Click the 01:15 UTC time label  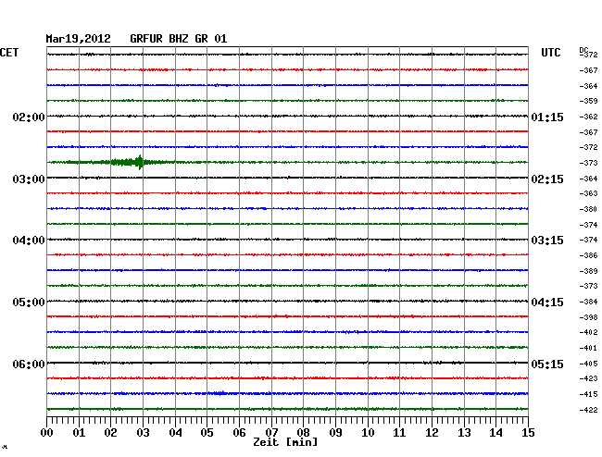(547, 117)
